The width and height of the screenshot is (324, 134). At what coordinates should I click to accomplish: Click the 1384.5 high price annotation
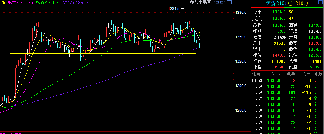(174, 8)
